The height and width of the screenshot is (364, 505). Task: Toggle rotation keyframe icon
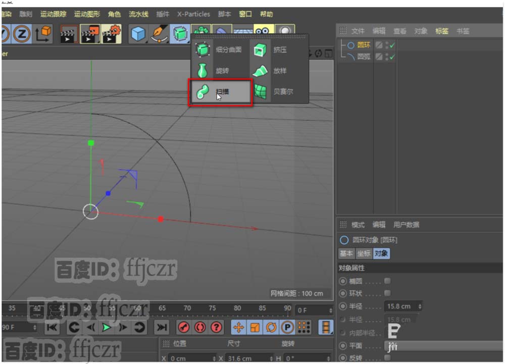click(271, 328)
